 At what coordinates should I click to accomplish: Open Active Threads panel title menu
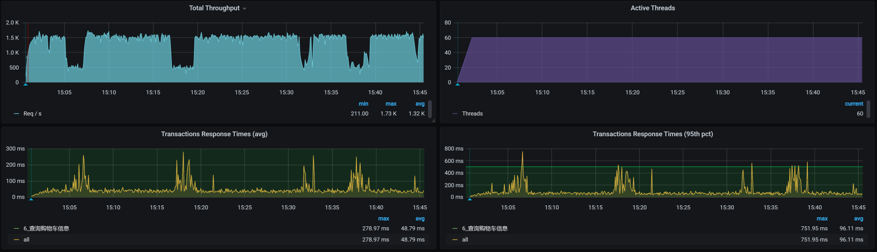pos(652,8)
